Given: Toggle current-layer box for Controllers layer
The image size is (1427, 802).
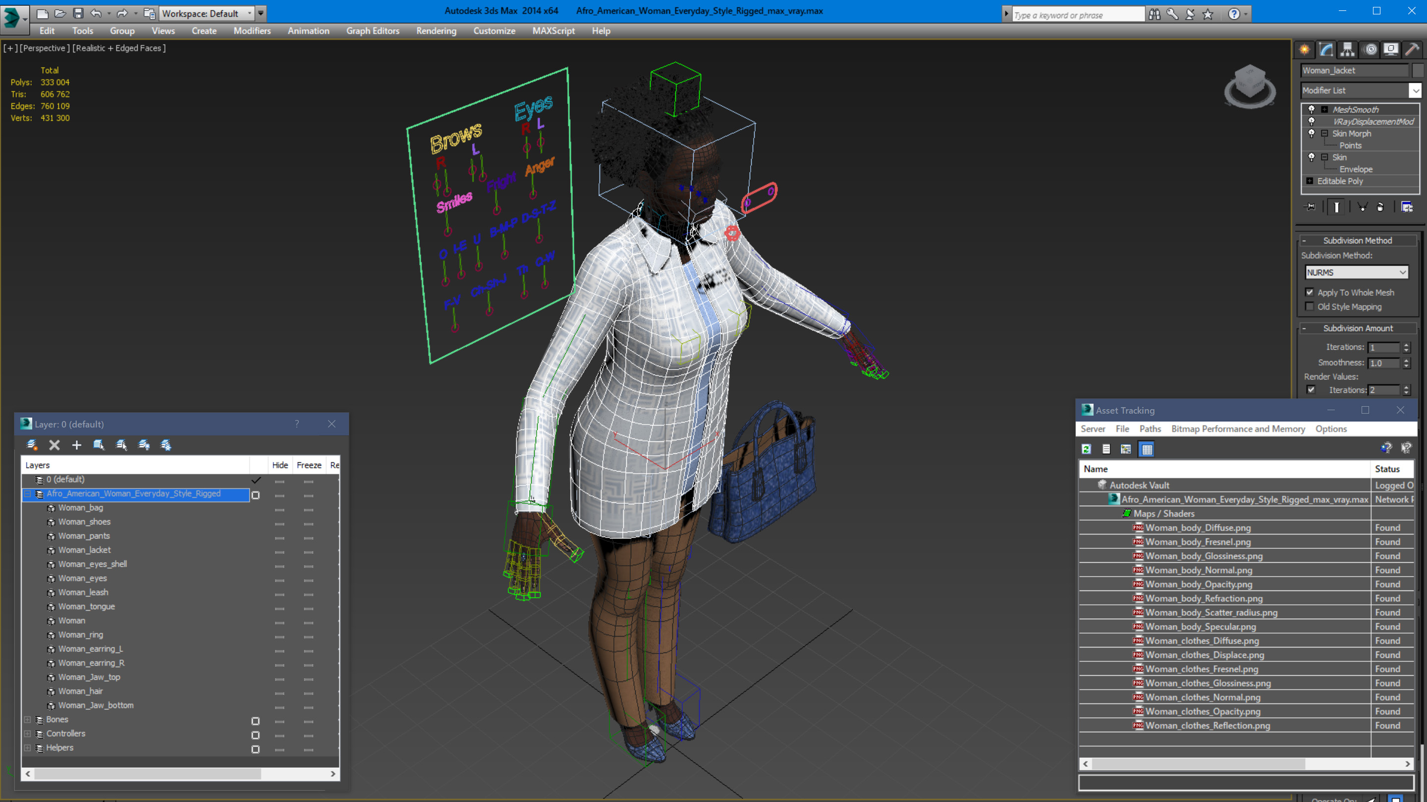Looking at the screenshot, I should tap(255, 735).
